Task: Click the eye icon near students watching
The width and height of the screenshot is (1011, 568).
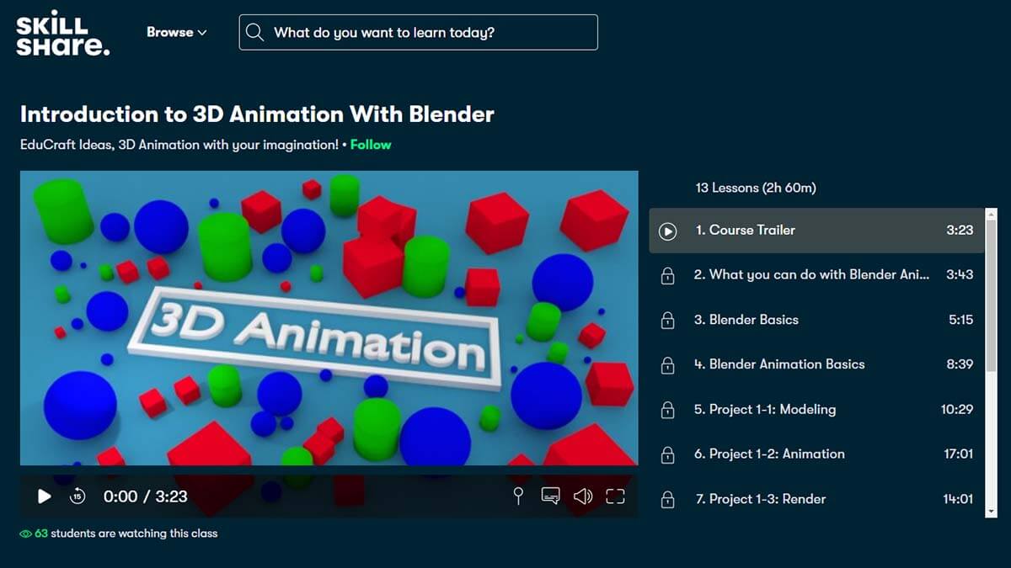Action: [25, 533]
